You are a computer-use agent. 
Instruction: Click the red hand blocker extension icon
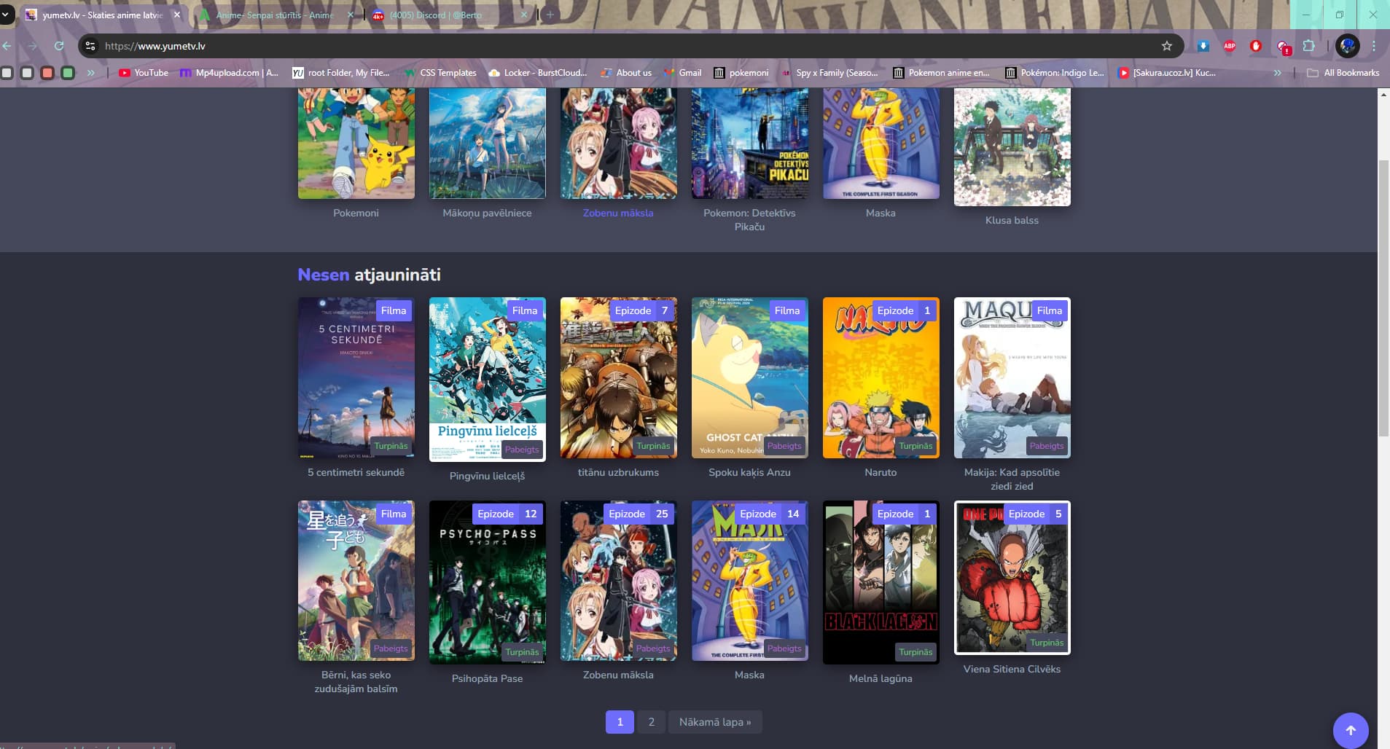point(1255,46)
